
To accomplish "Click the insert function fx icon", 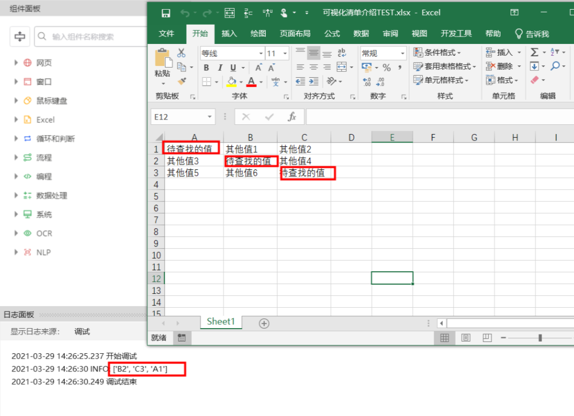I will click(292, 117).
